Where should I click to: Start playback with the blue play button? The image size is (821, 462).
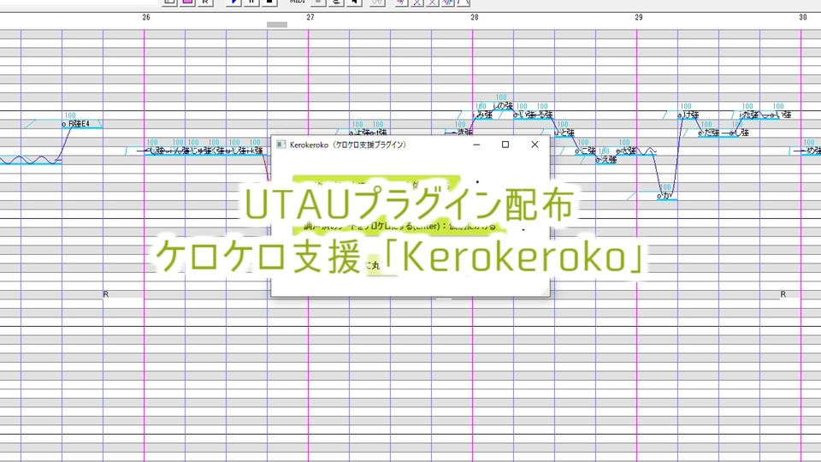click(x=234, y=3)
